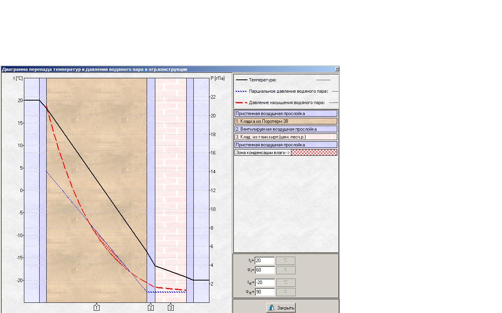Click the °C button next to ti
Image resolution: width=502 pixels, height=313 pixels.
(286, 261)
